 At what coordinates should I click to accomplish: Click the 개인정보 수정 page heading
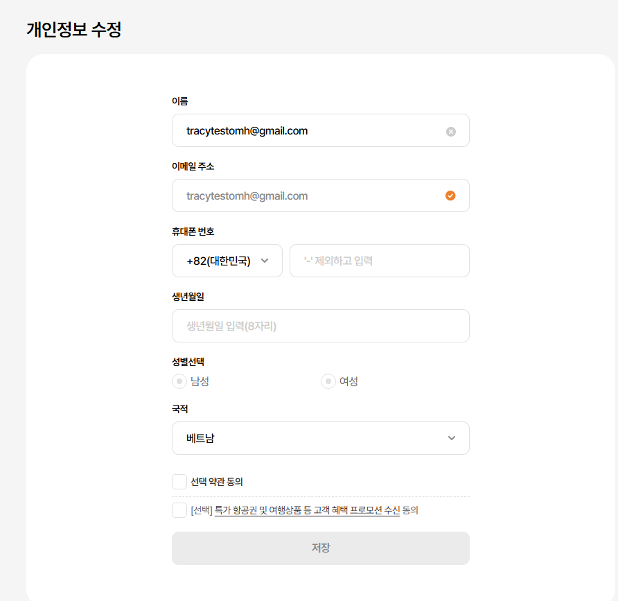click(74, 30)
